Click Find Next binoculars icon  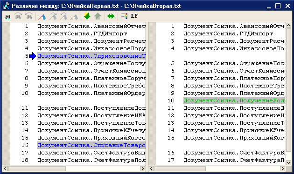tap(18, 16)
